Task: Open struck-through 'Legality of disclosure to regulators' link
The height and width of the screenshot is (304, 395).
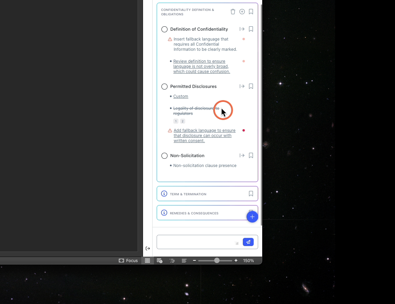Action: (196, 111)
